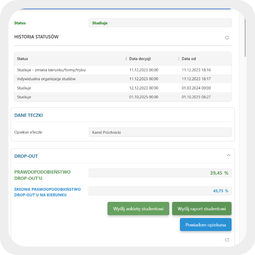Select the Indywidualna organizacja studiów row
The image size is (255, 255).
click(46, 79)
